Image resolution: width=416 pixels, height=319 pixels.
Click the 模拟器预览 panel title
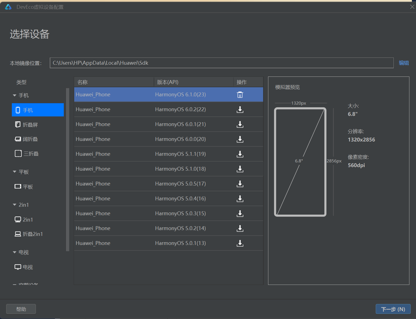[x=288, y=87]
